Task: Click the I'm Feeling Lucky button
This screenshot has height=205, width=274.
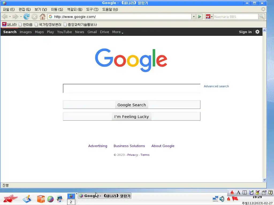Action: pos(132,116)
